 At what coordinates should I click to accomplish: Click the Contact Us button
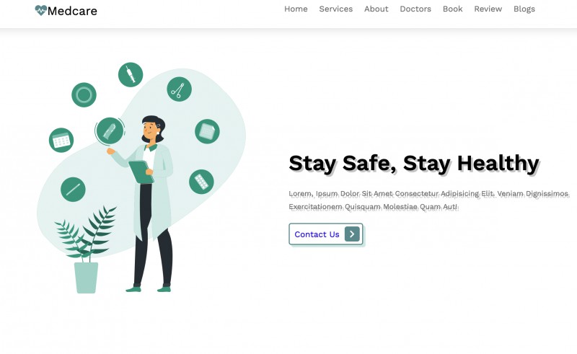pyautogui.click(x=326, y=234)
